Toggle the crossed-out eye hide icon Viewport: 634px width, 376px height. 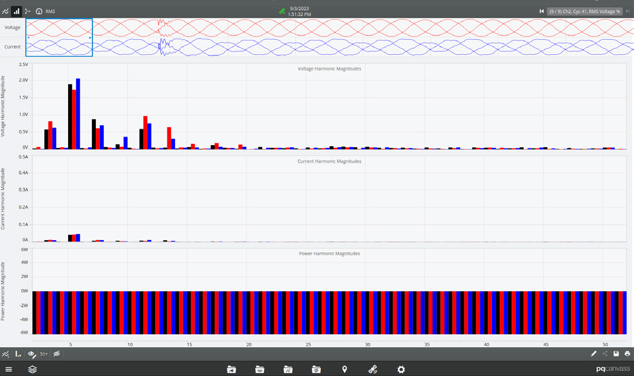pyautogui.click(x=57, y=354)
